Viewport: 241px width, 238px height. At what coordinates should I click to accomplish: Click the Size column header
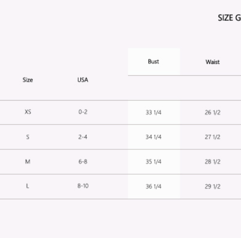(28, 80)
